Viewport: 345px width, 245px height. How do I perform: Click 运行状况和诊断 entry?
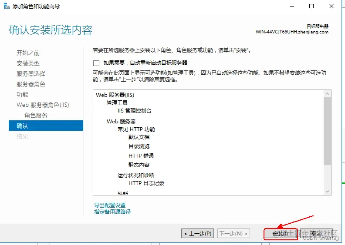click(x=136, y=175)
